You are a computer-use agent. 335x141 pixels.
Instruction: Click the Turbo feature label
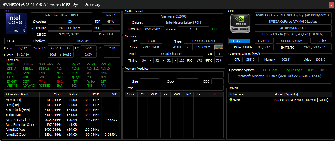[91, 81]
